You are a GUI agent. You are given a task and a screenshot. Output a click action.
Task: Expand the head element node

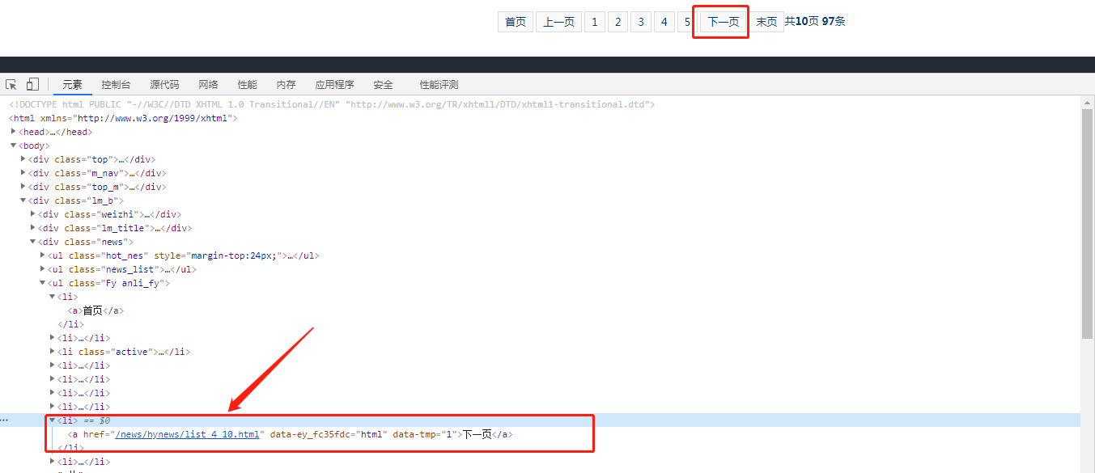pyautogui.click(x=14, y=132)
